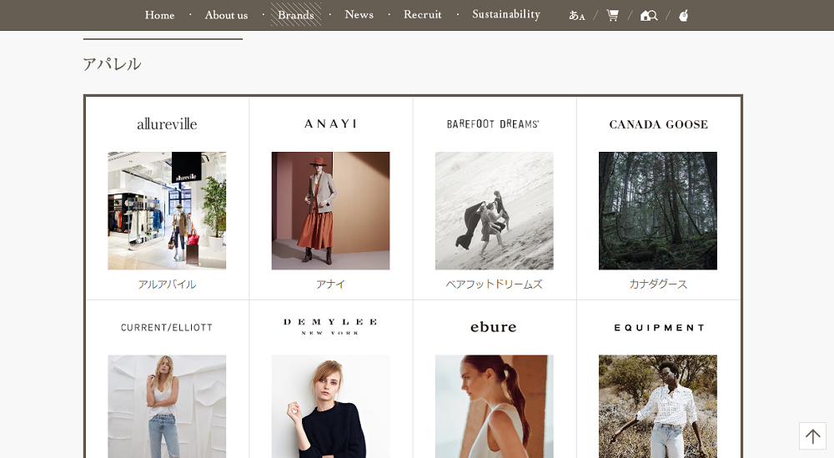
Task: Click the ebure brand logo
Action: tap(493, 327)
